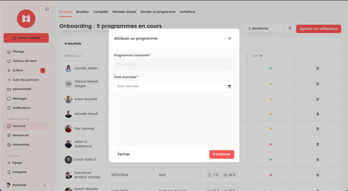Click Jennifer Ablain's green status dot

tap(271, 68)
